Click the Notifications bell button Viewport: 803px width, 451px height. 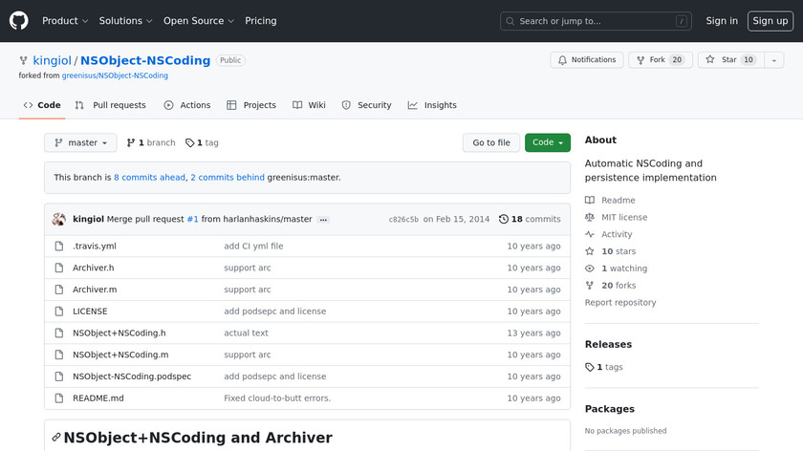(586, 60)
